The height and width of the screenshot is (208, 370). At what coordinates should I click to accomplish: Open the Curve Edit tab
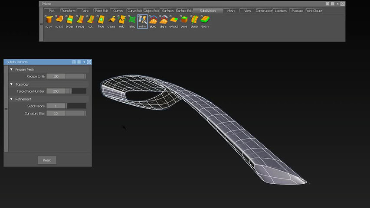tap(134, 10)
